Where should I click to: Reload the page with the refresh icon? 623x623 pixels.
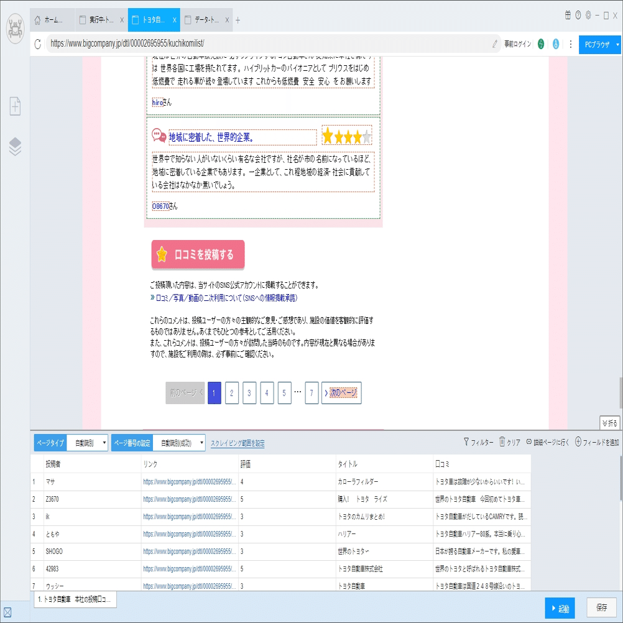coord(38,44)
